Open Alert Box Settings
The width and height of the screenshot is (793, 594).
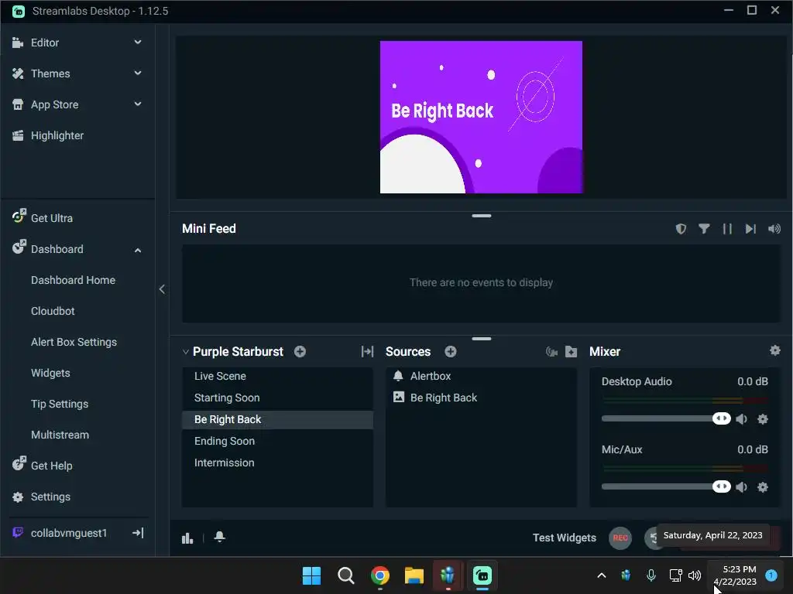tap(74, 342)
